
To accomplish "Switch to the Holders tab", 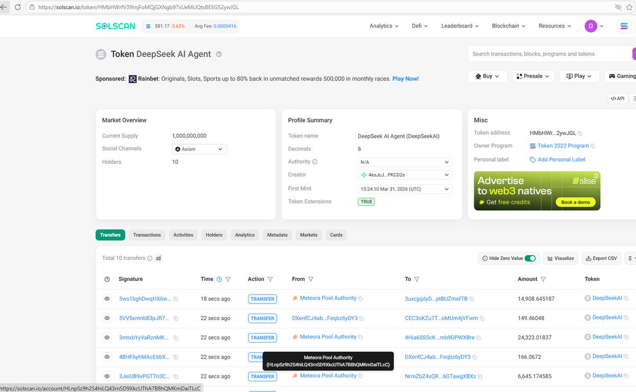I will coord(214,235).
